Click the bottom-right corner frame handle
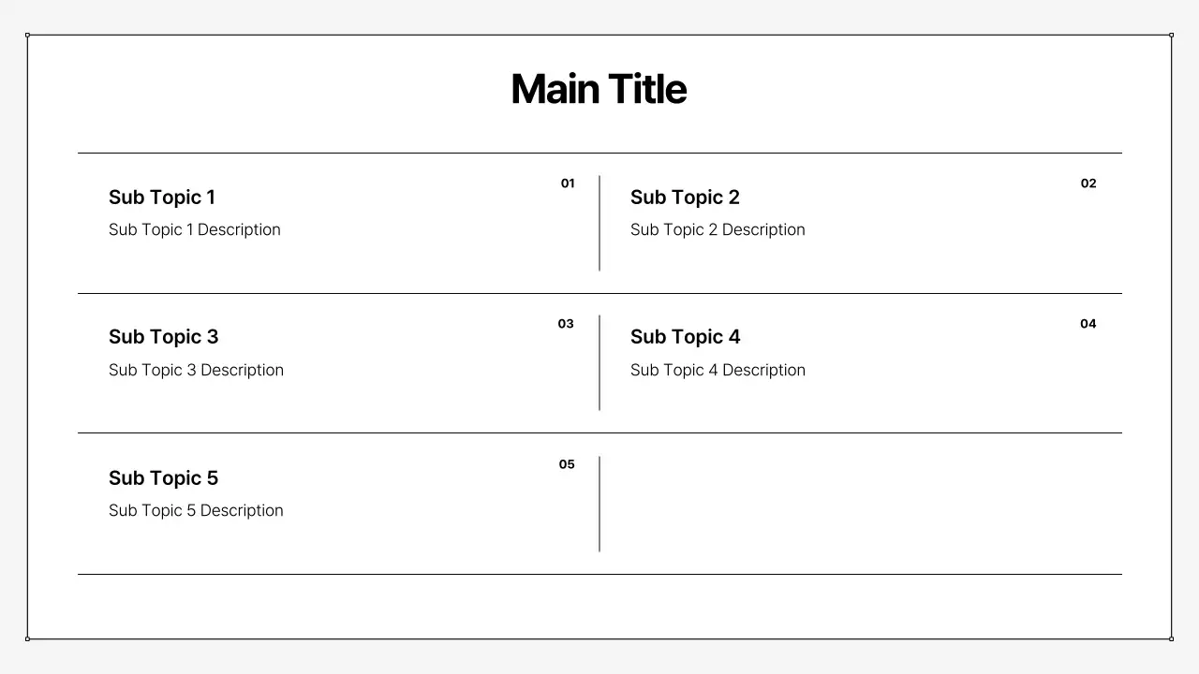This screenshot has height=674, width=1199. click(1171, 638)
